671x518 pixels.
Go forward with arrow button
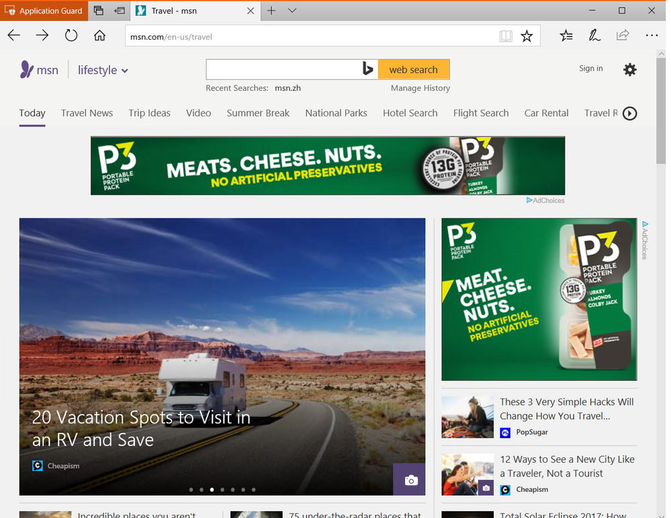(x=42, y=36)
